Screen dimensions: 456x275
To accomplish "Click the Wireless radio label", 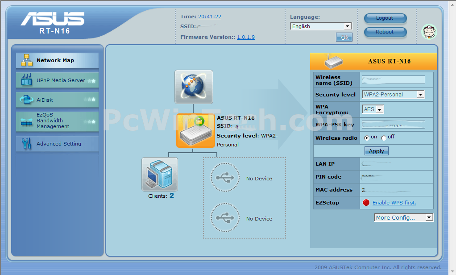I will tap(336, 138).
